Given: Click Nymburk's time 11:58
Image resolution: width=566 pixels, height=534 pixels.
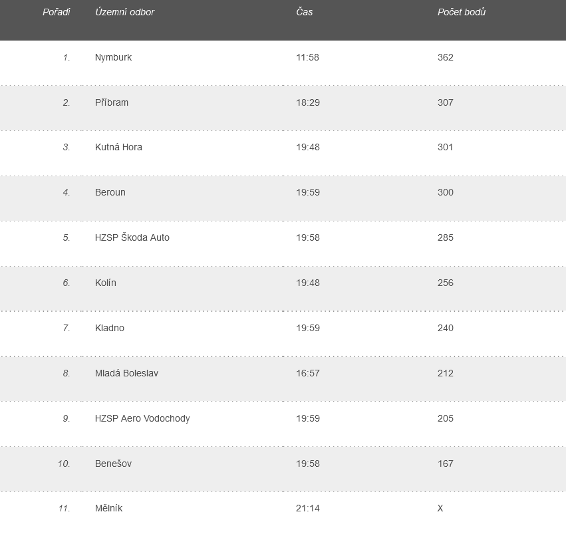Looking at the screenshot, I should click(x=307, y=57).
